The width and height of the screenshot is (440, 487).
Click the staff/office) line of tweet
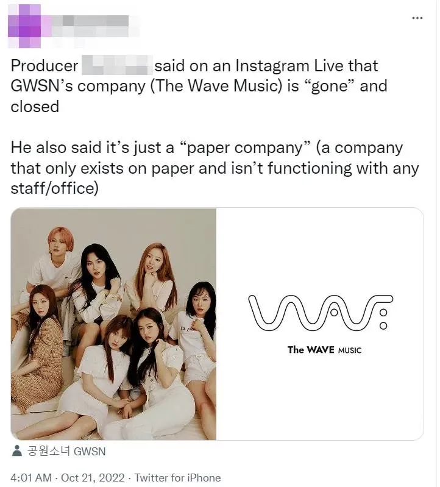(54, 188)
